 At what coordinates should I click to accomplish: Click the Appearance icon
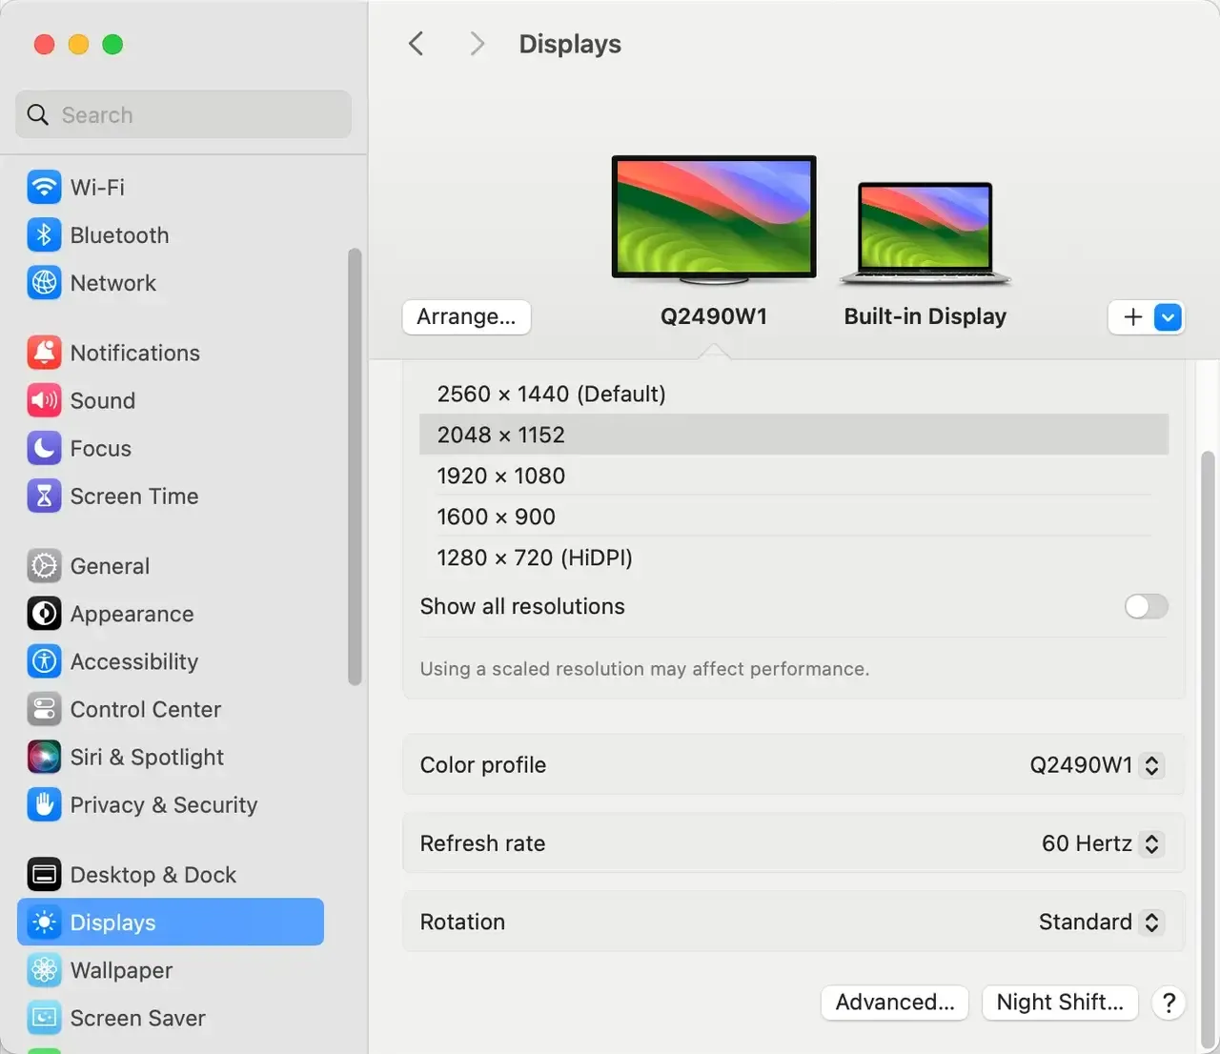(x=44, y=614)
